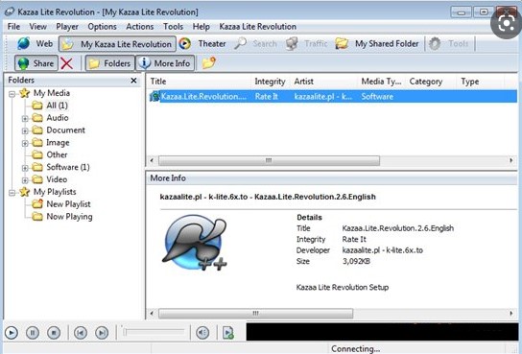Expand the Document folder node
This screenshot has width=522, height=354.
pyautogui.click(x=25, y=130)
